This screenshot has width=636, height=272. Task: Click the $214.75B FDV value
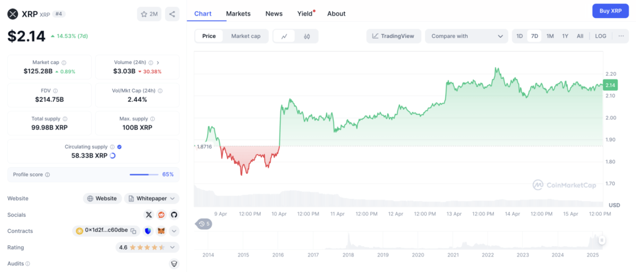coord(50,99)
